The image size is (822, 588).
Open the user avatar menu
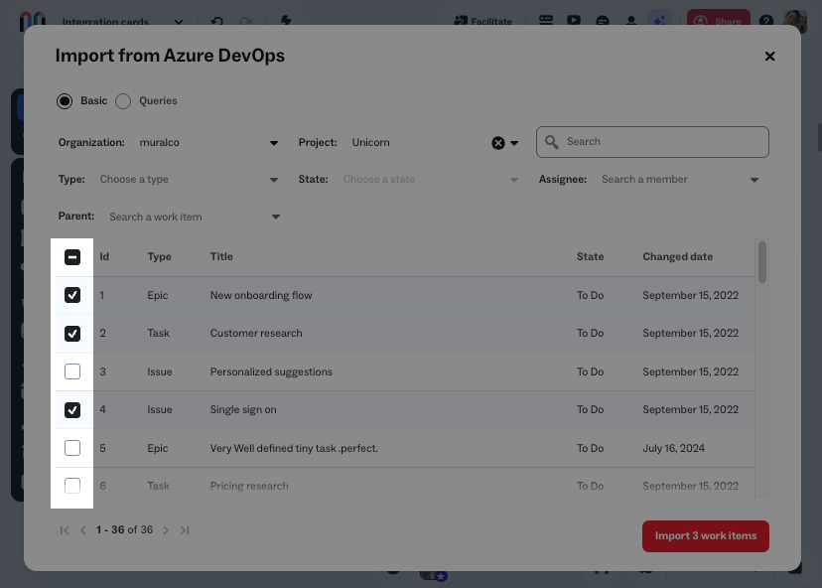795,21
